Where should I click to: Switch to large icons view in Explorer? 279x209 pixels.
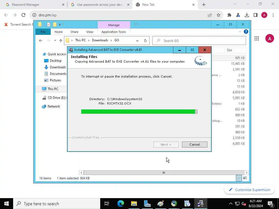coord(245,178)
